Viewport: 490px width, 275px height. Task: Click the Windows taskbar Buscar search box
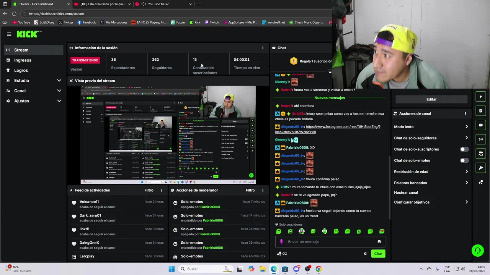206,269
